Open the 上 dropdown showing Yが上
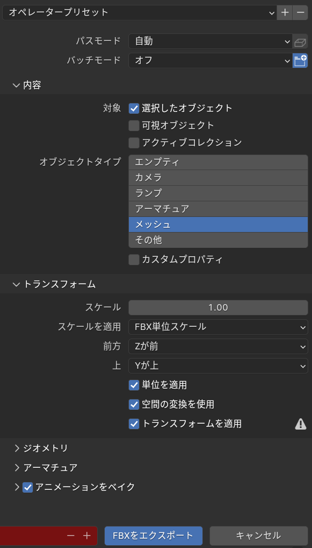This screenshot has height=548, width=312. coord(218,366)
